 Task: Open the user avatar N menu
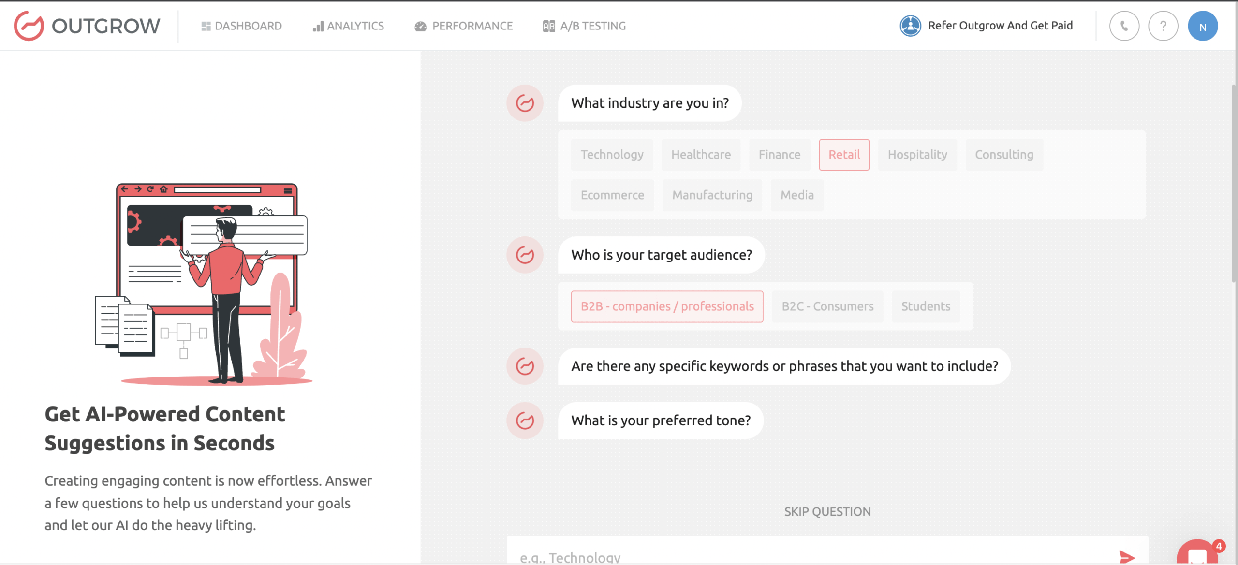1202,26
